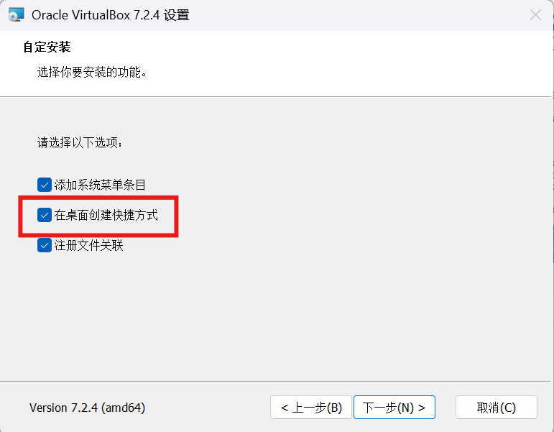Close the Oracle VirtualBox setup window
The width and height of the screenshot is (554, 432).
(535, 15)
